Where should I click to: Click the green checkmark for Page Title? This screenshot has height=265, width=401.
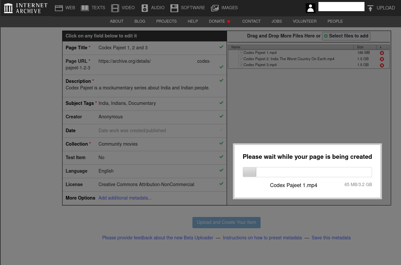221,47
